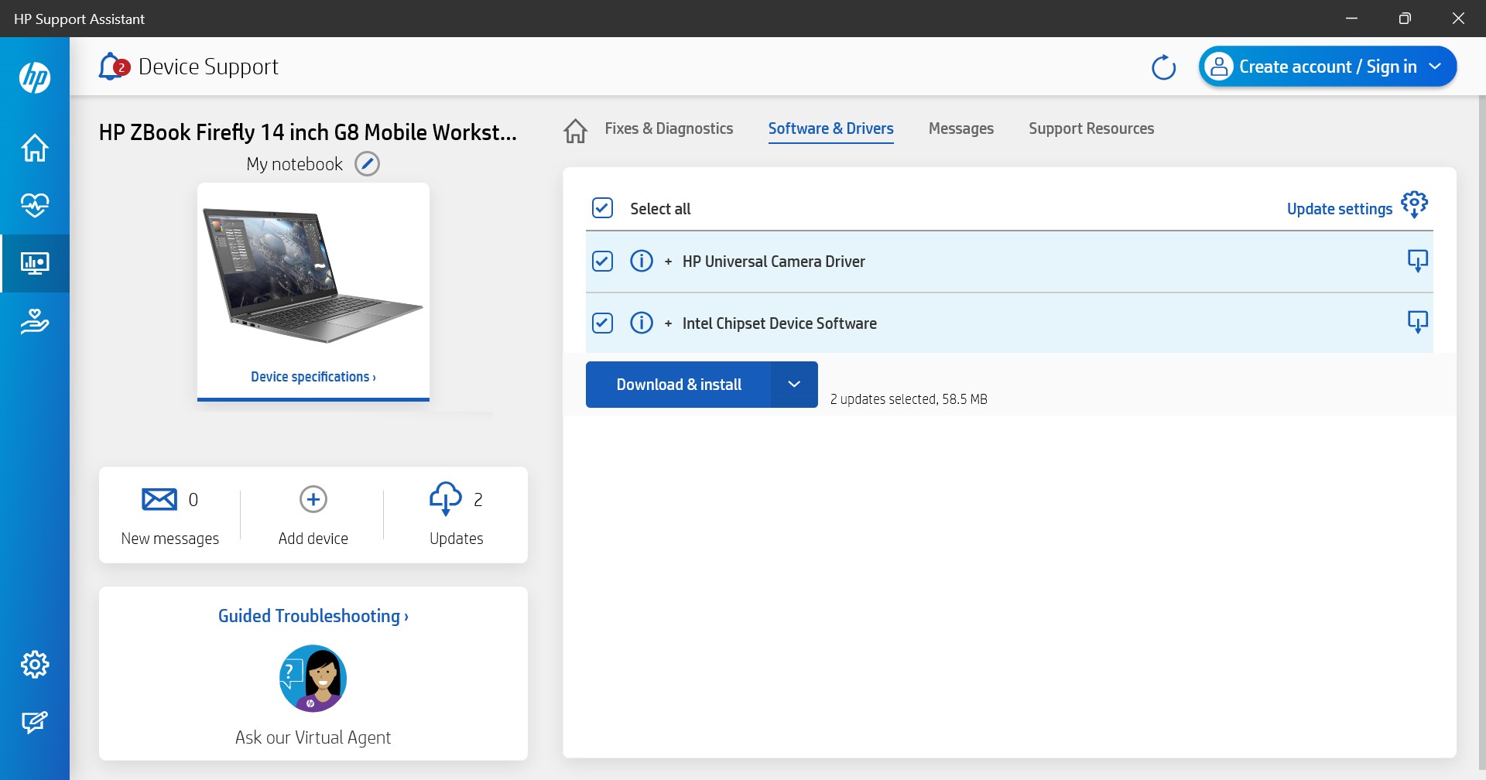Image resolution: width=1486 pixels, height=780 pixels.
Task: Click the refresh icon in the header
Action: point(1163,67)
